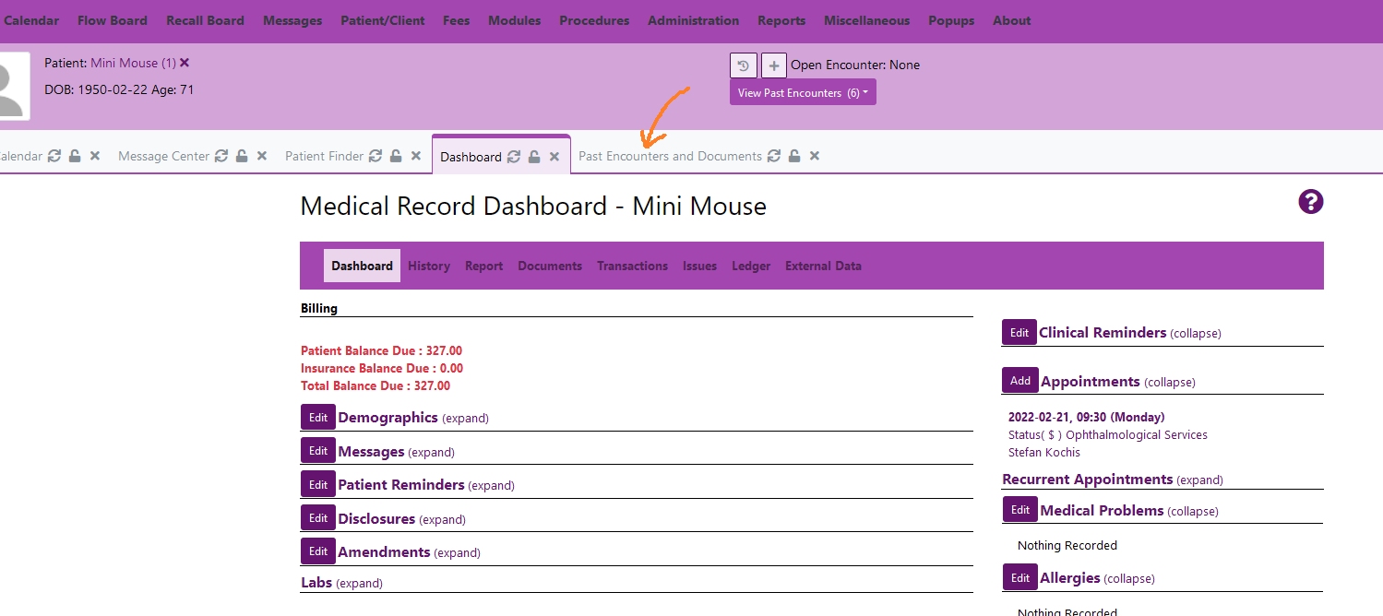The width and height of the screenshot is (1383, 616).
Task: Expand the Demographics section
Action: 465,418
